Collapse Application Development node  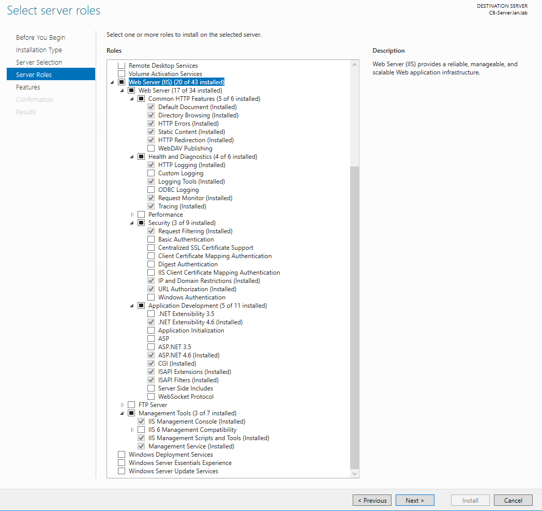coord(132,306)
